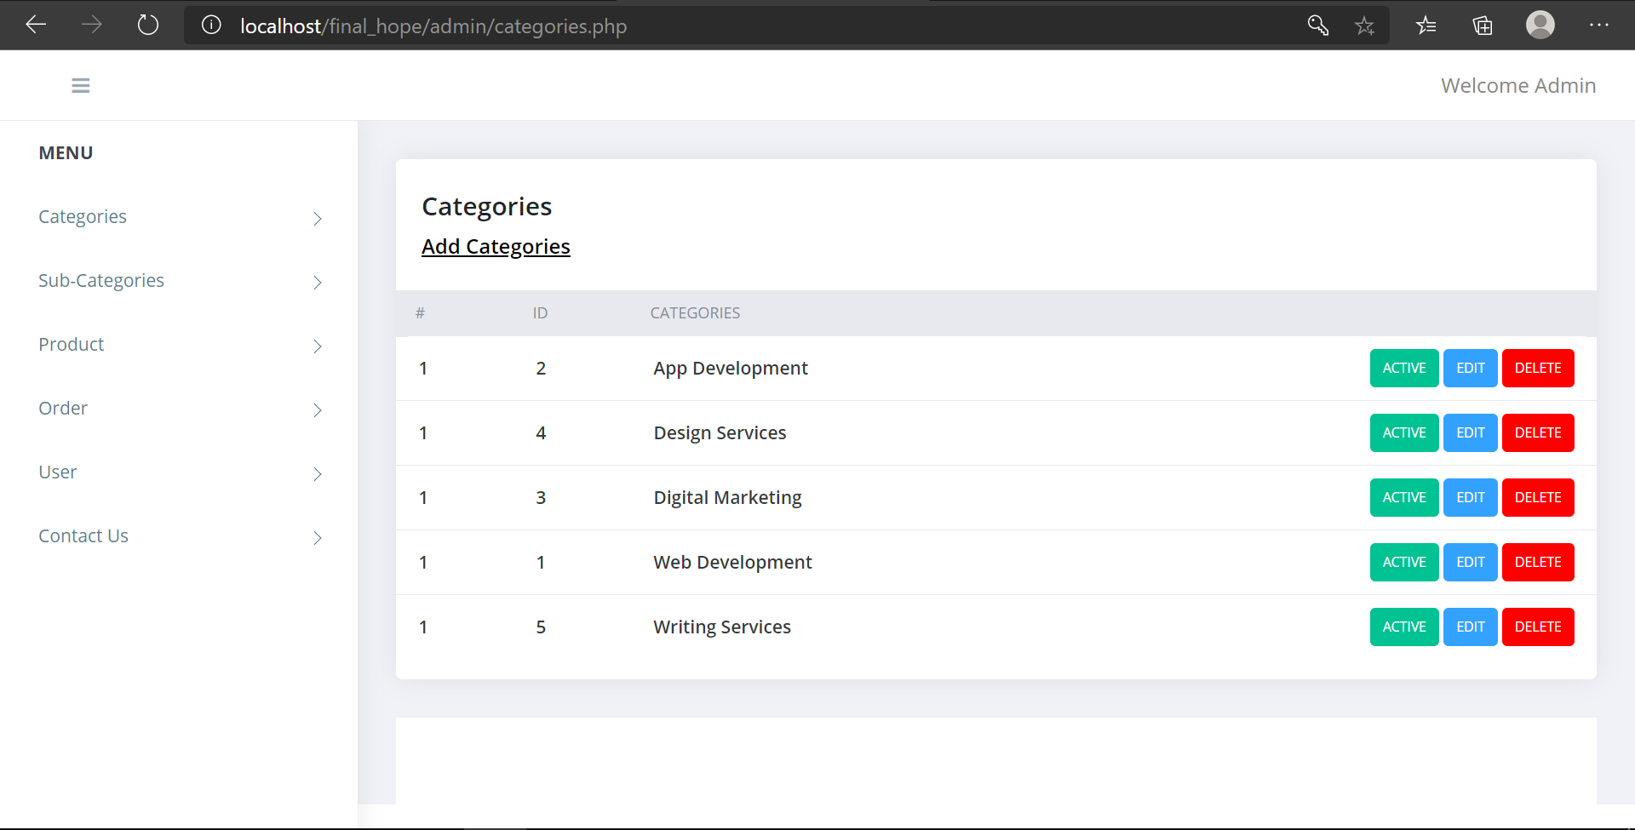Screen dimensions: 1635x830
Task: Toggle Writing Services active status
Action: tap(1403, 627)
